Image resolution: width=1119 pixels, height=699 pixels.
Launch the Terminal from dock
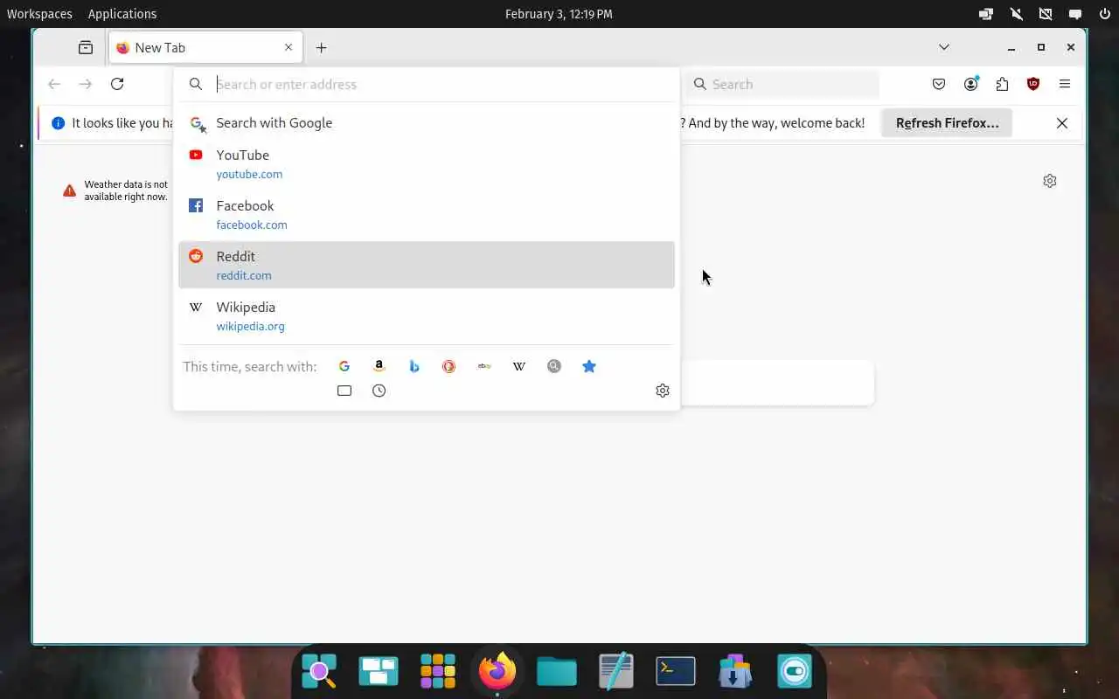point(676,671)
